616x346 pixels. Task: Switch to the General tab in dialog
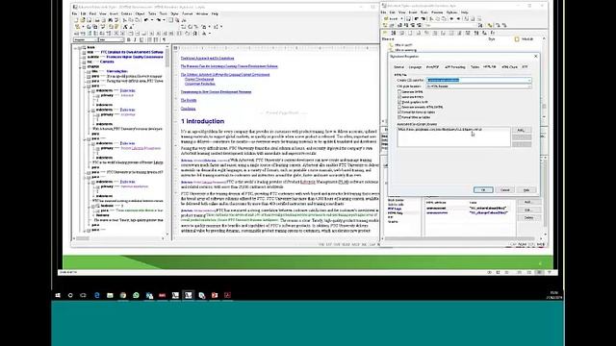point(398,67)
